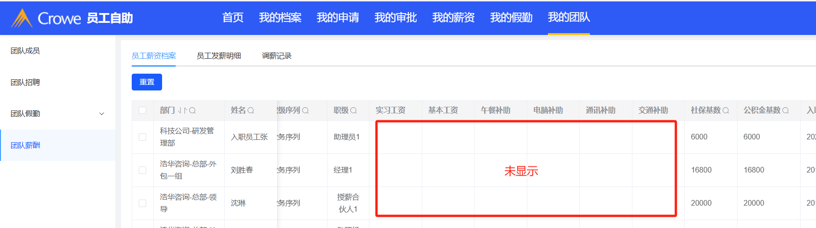
Task: Open 我的申请 in top navigation
Action: 338,18
